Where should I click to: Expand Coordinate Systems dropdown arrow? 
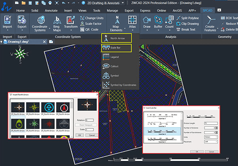tap(50, 28)
